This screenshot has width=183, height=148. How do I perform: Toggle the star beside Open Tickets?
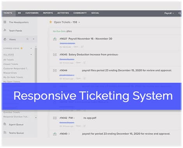coord(51,22)
